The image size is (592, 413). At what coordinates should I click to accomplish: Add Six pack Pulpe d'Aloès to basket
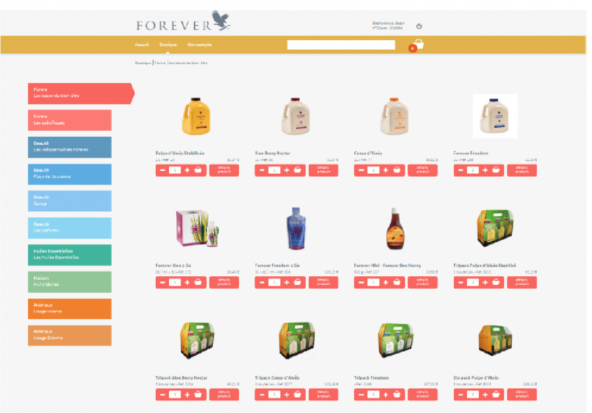[x=496, y=394]
